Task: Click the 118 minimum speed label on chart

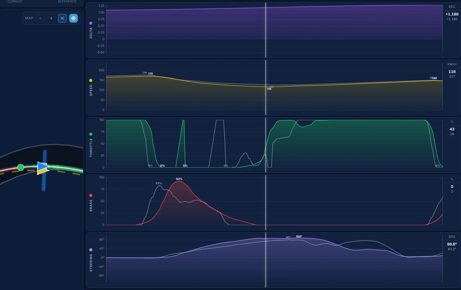Action: 269,89
